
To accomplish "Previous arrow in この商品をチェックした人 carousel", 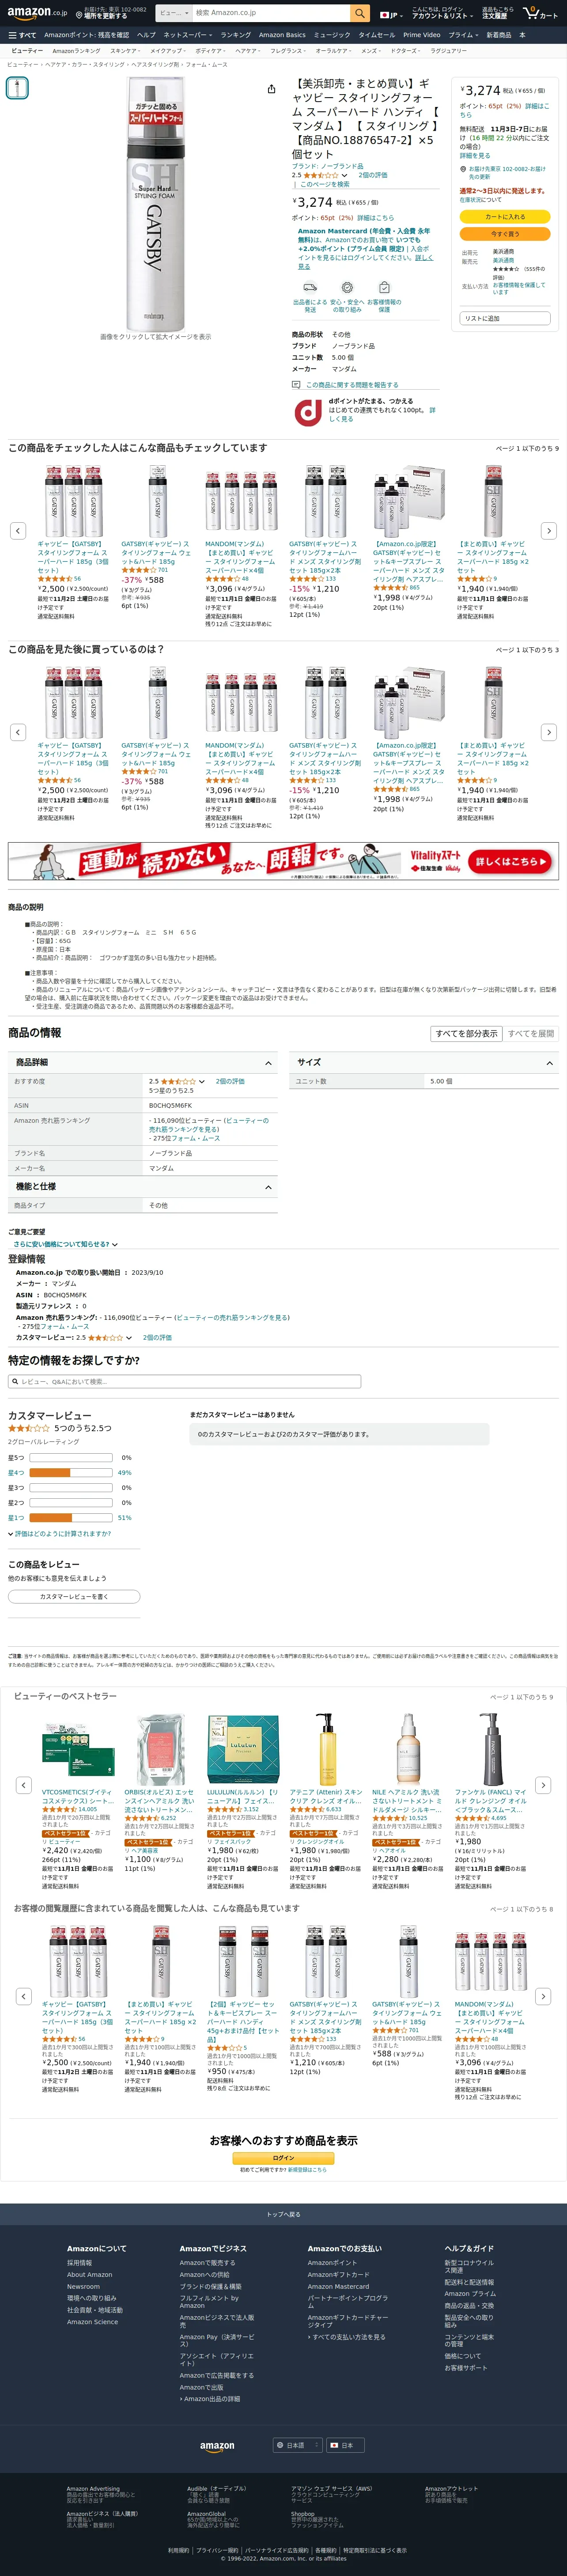I will click(x=18, y=531).
